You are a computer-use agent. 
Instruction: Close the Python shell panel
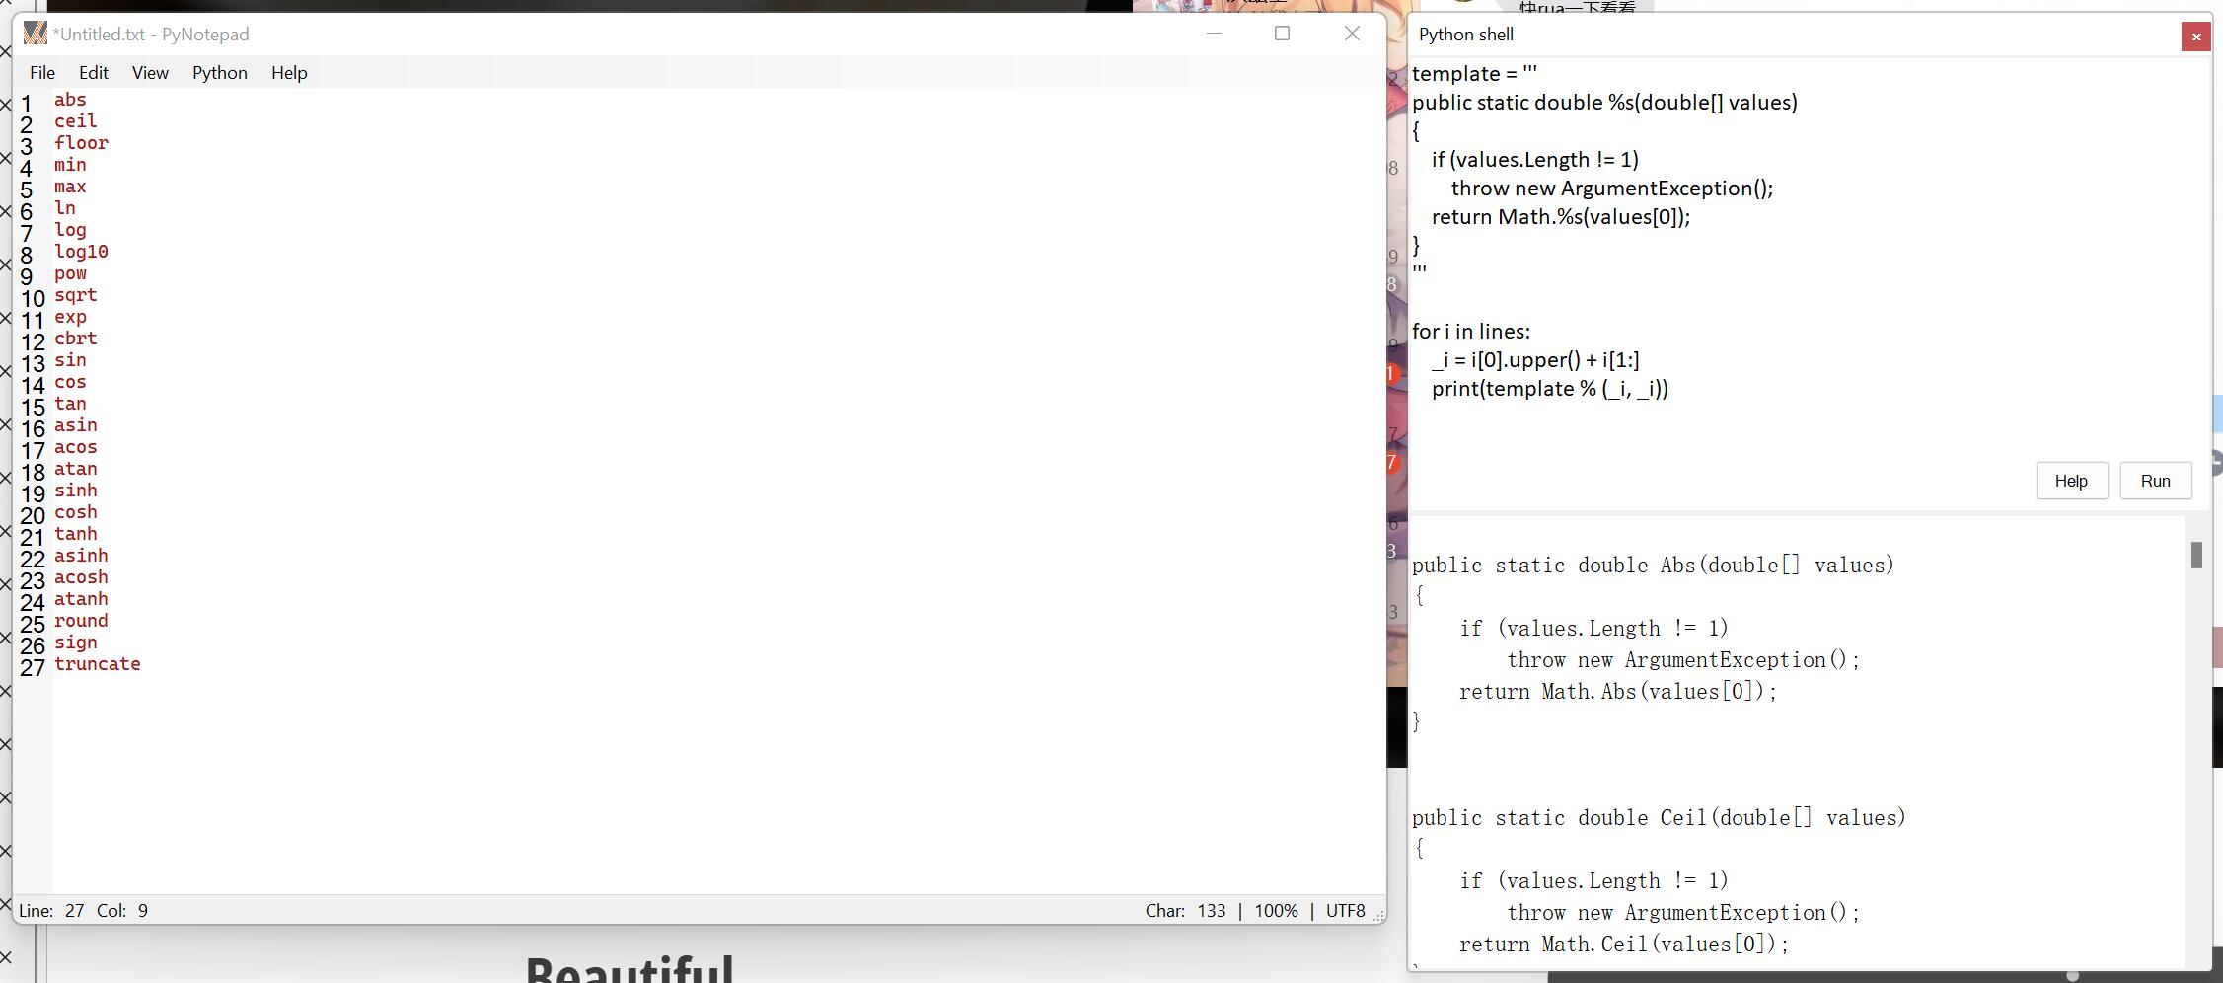point(2196,37)
